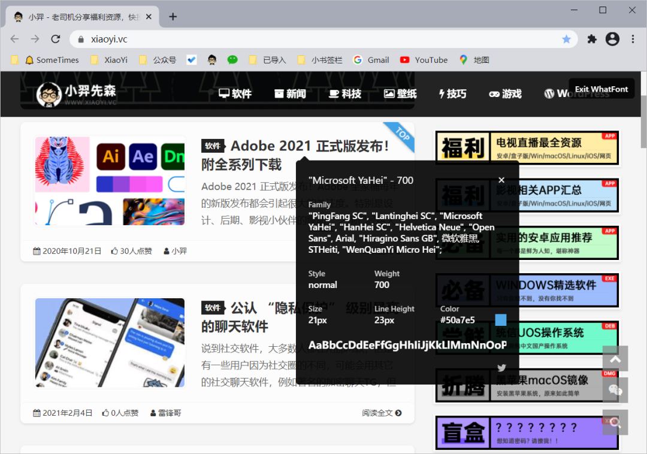Click the floating WeChat chat icon

coord(615,391)
